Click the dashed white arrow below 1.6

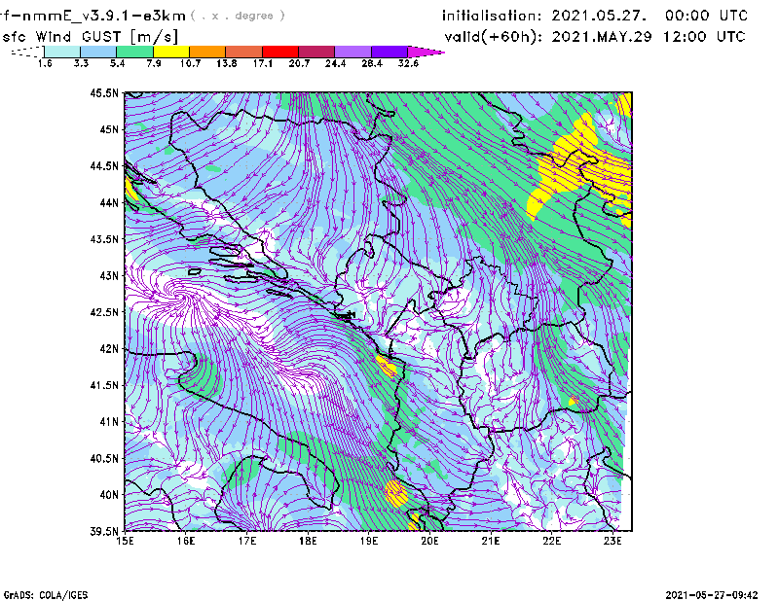click(x=27, y=52)
